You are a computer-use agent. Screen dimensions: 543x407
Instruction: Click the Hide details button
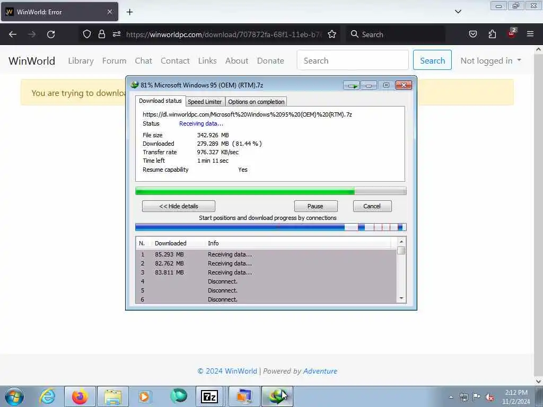pos(178,206)
